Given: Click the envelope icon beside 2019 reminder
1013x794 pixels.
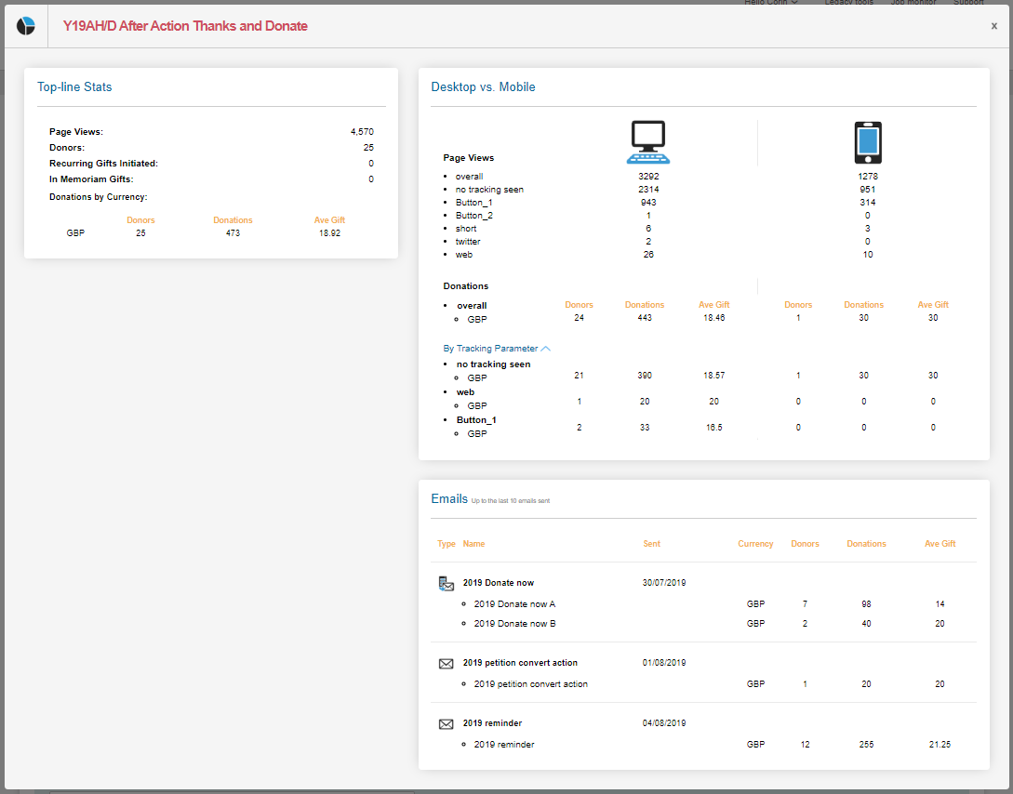Looking at the screenshot, I should tap(446, 722).
